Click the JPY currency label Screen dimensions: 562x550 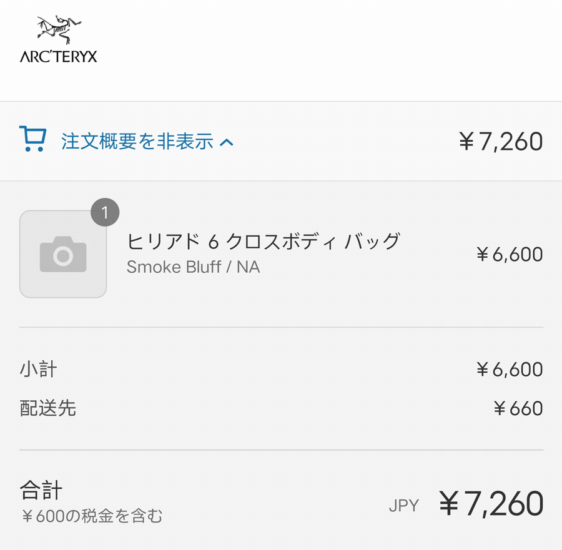click(403, 505)
